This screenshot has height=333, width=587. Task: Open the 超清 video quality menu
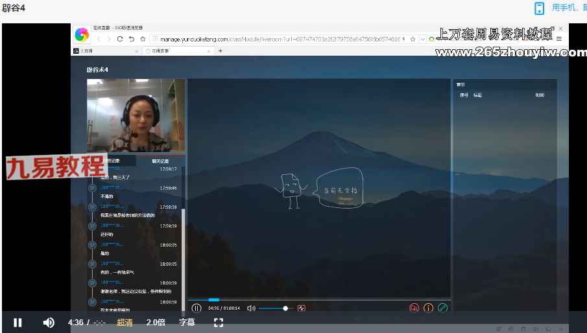click(x=125, y=322)
